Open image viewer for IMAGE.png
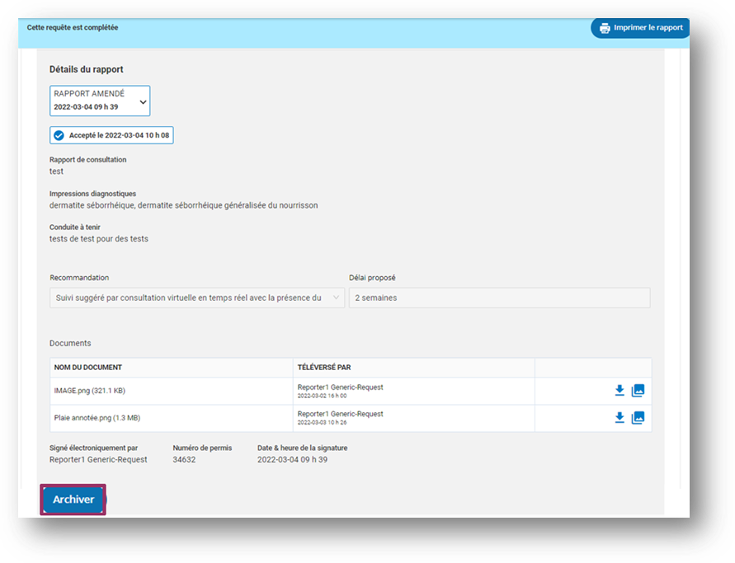 [638, 391]
